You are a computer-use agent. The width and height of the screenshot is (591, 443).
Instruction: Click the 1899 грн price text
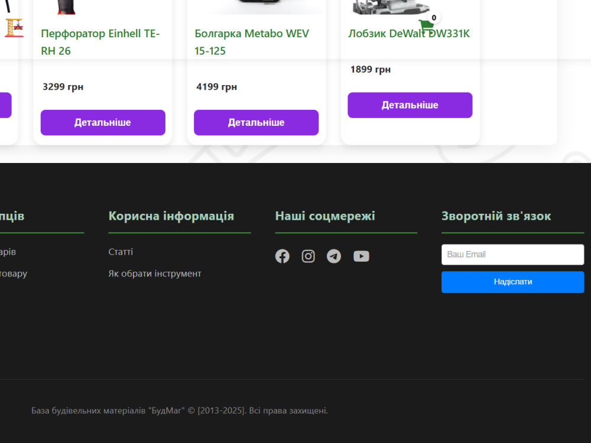371,69
